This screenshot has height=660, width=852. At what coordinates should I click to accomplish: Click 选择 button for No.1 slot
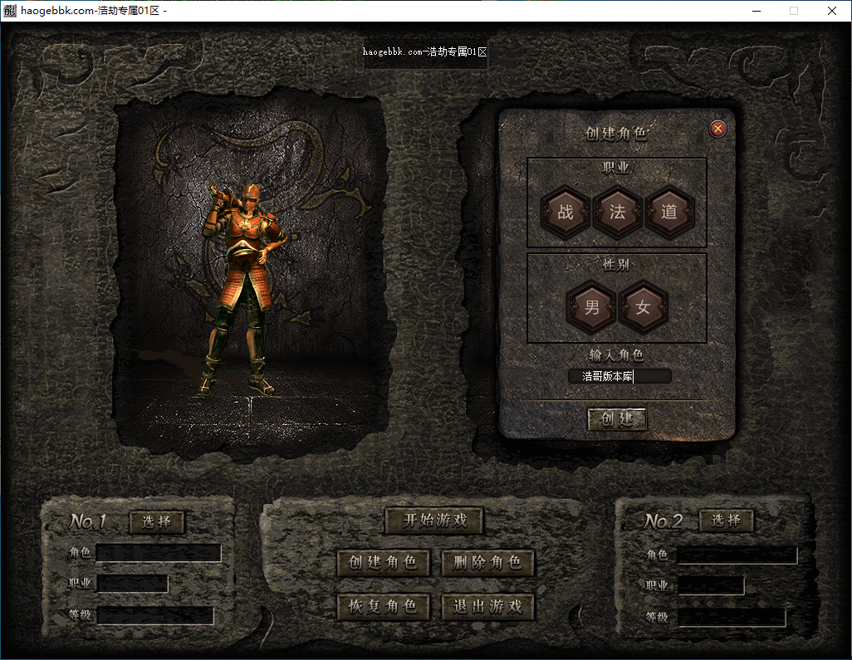(x=157, y=522)
